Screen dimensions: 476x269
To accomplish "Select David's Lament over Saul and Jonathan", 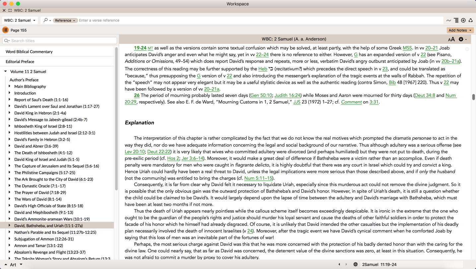I will 57,106.
